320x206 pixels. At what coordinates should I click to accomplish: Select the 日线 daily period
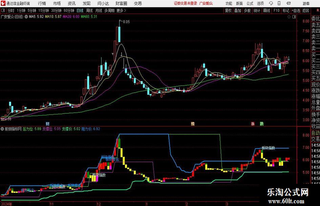click(80, 10)
